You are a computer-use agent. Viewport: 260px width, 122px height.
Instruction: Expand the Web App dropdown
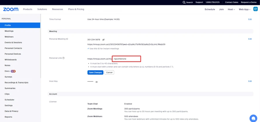click(245, 10)
